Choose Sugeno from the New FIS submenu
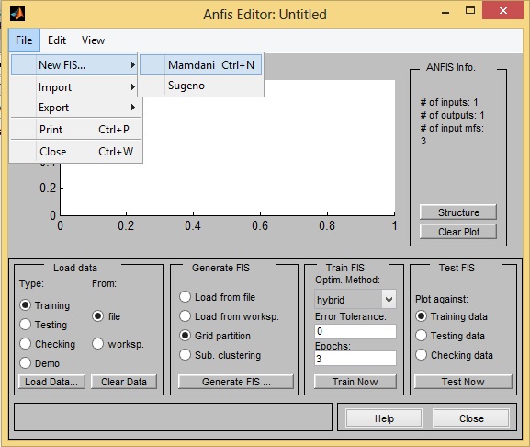Viewport: 530px width, 447px height. [x=200, y=86]
